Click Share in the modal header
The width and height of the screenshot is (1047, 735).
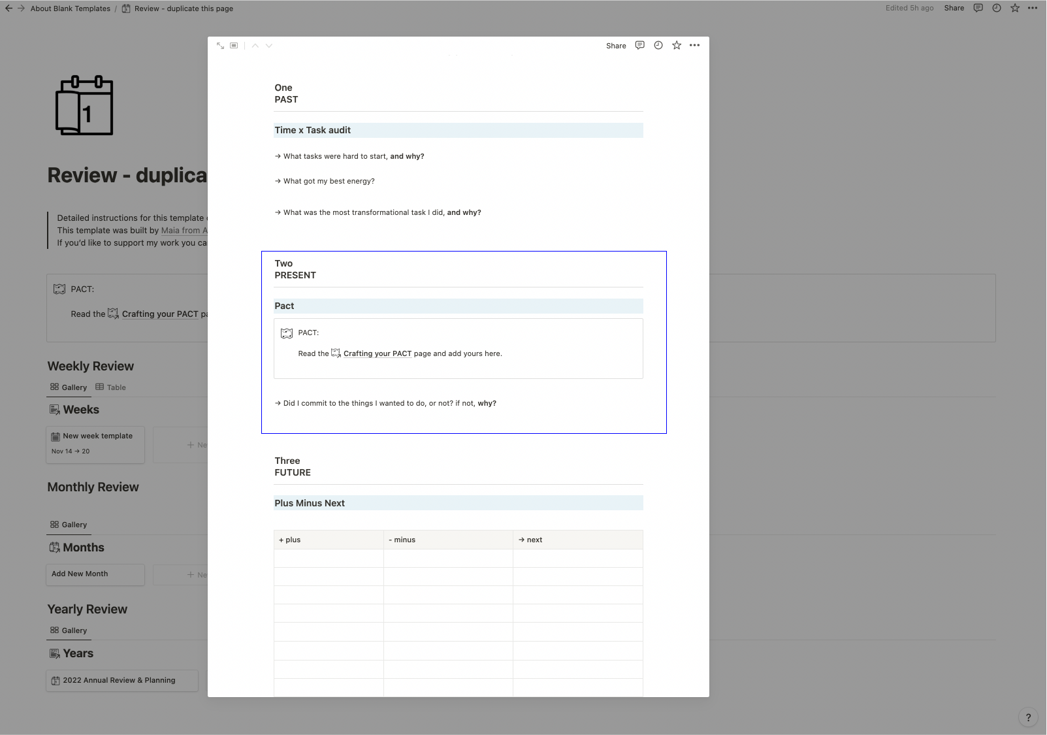point(616,46)
